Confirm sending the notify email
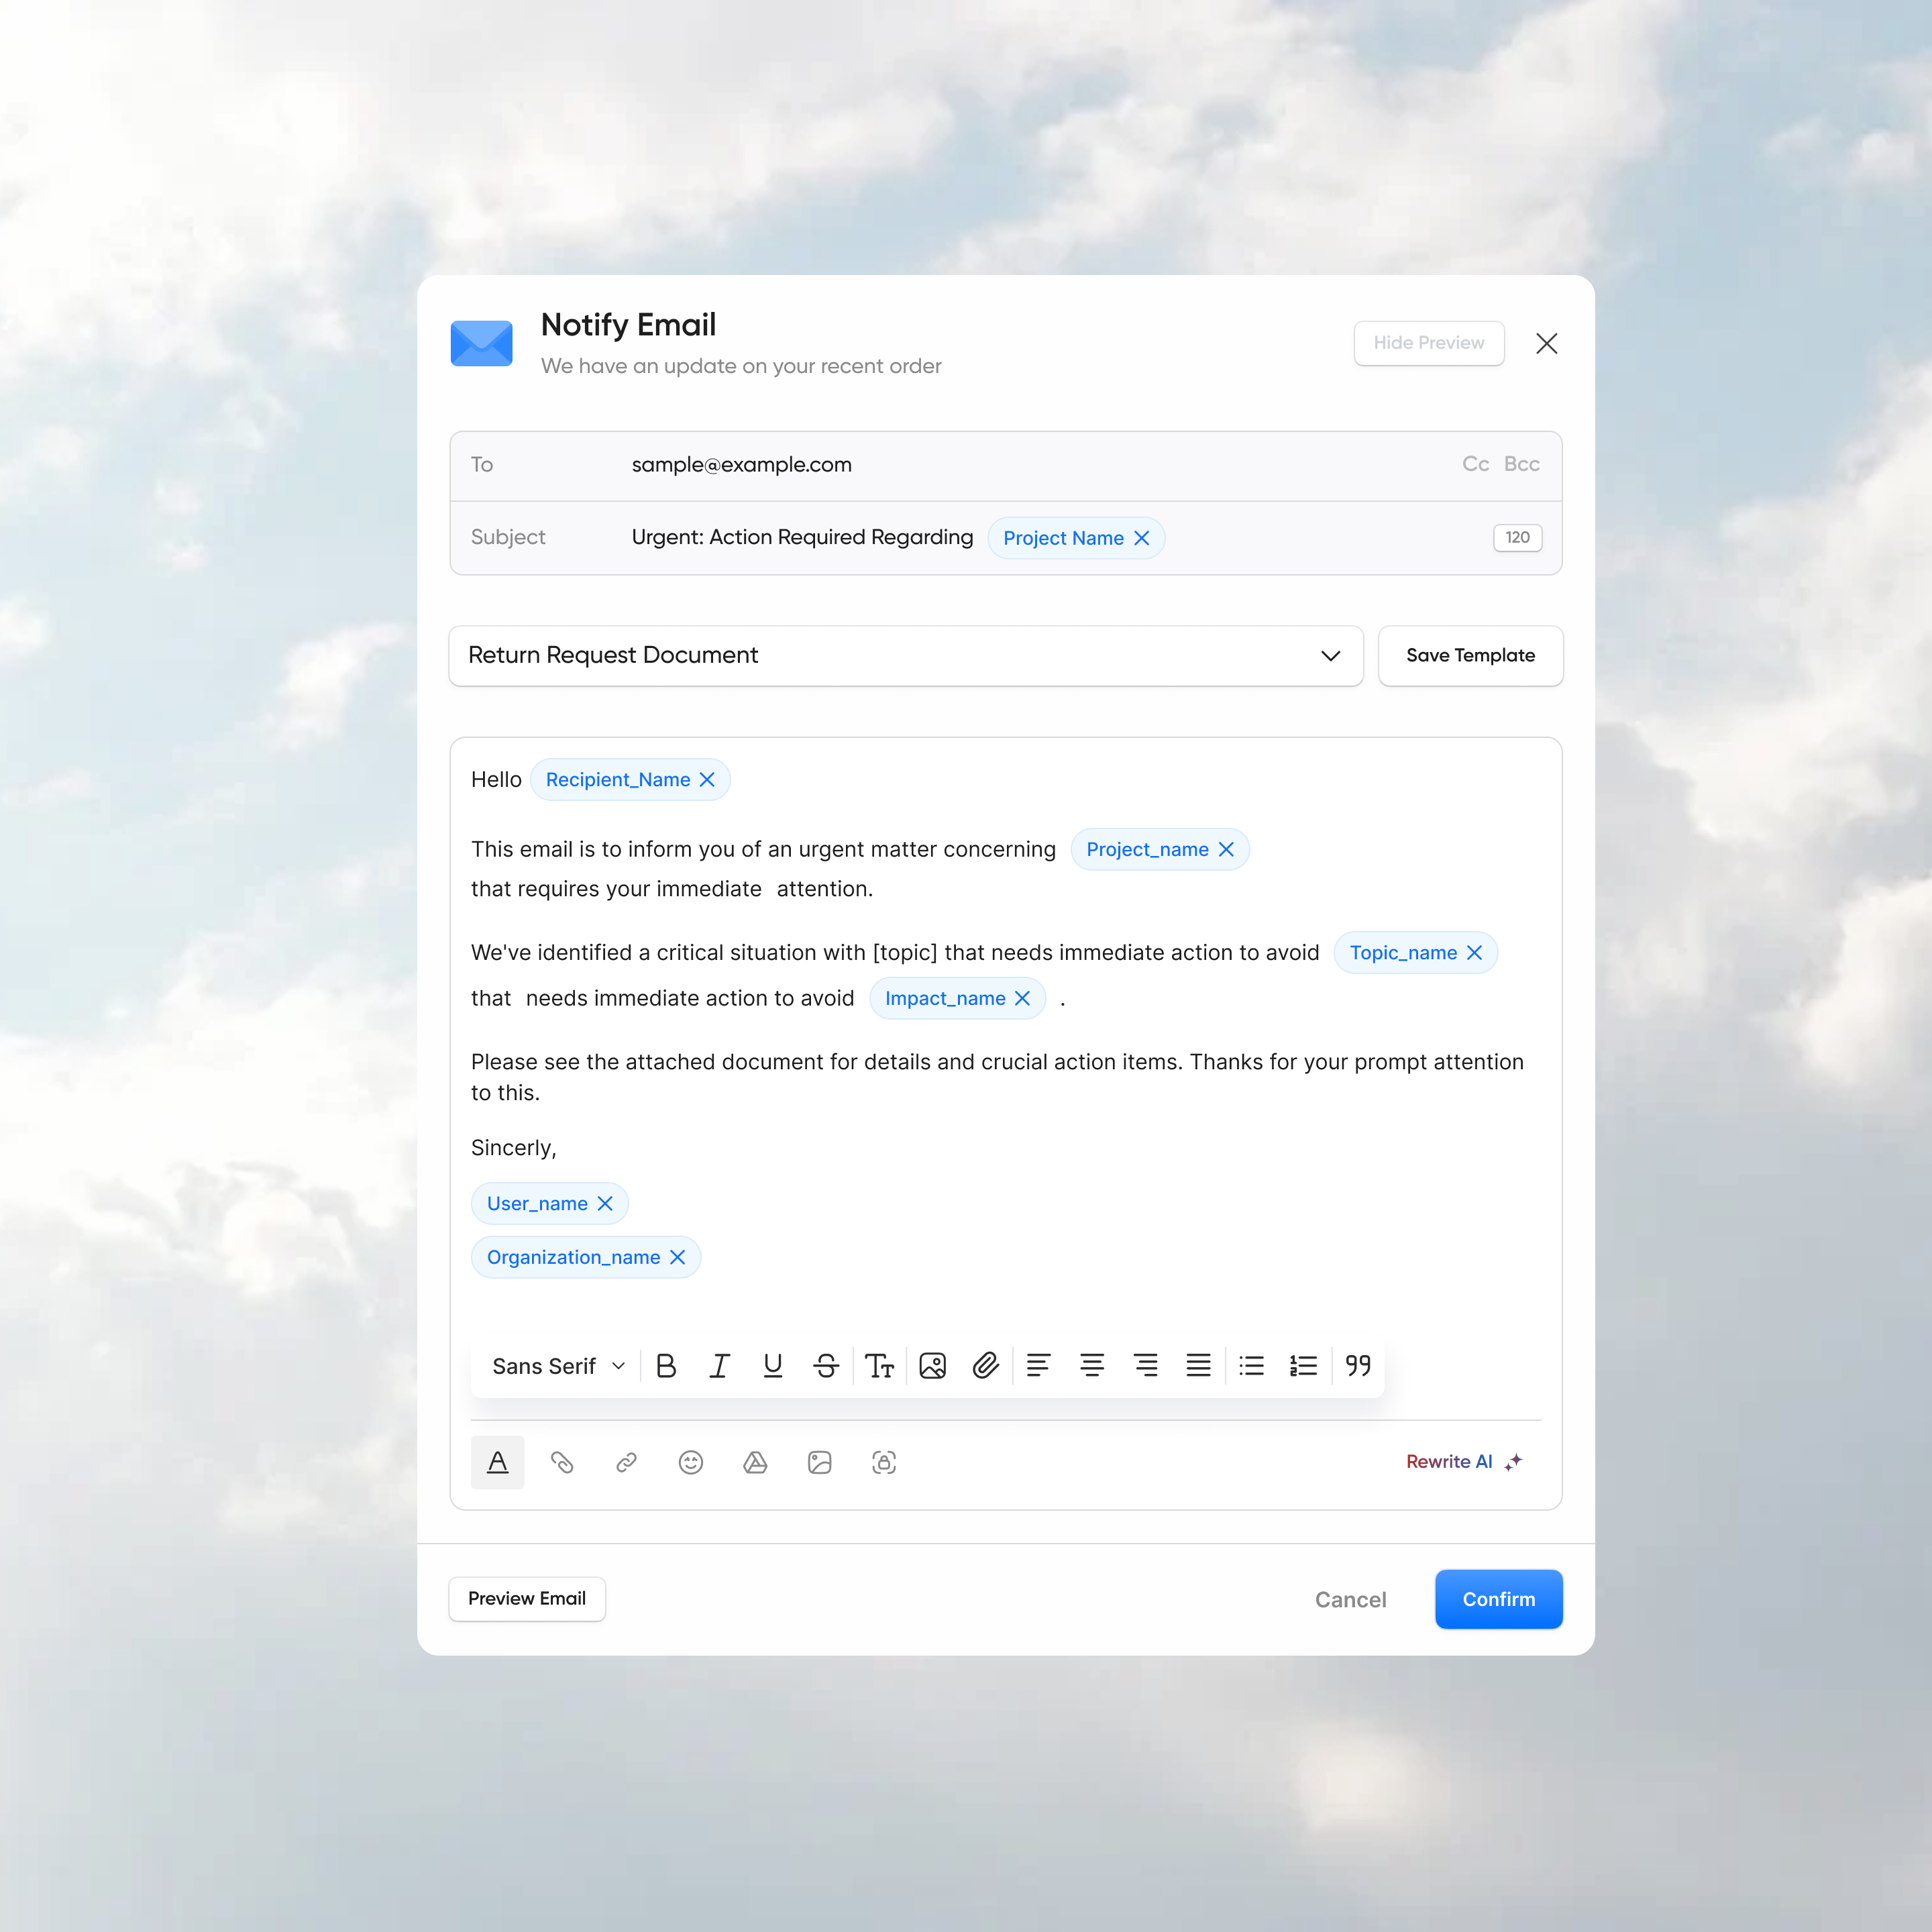Viewport: 1932px width, 1932px height. 1498,1599
